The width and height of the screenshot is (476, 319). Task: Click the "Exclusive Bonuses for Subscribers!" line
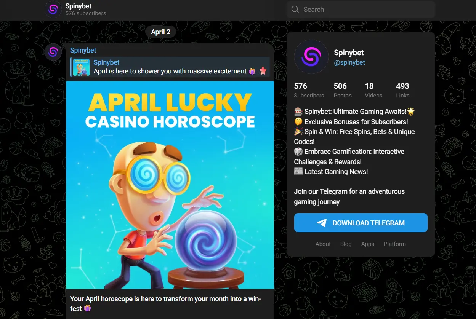(351, 122)
